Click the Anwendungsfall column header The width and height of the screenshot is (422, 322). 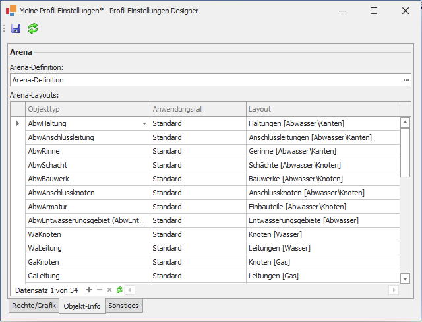197,109
